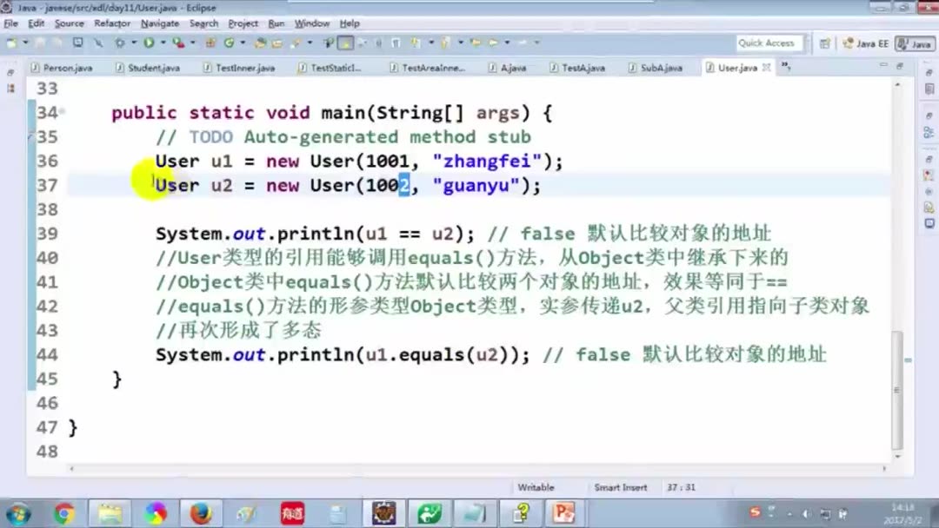Open a new perspective via the Open Perspective icon
Image resolution: width=939 pixels, height=528 pixels.
tap(826, 42)
